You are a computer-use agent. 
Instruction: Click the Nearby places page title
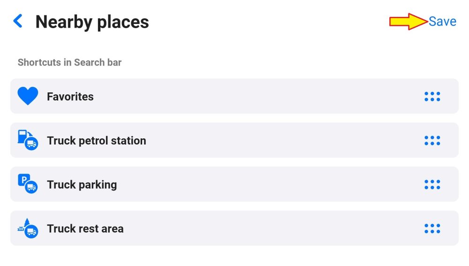tap(92, 22)
